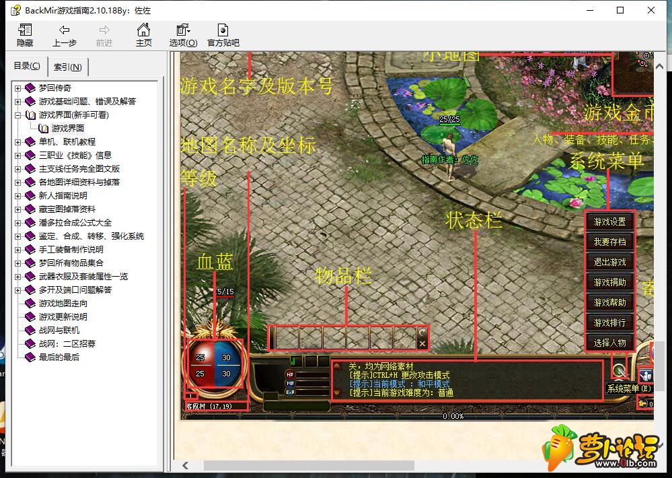Click the book icon beside 战网与联机
This screenshot has width=672, height=478.
(x=30, y=331)
